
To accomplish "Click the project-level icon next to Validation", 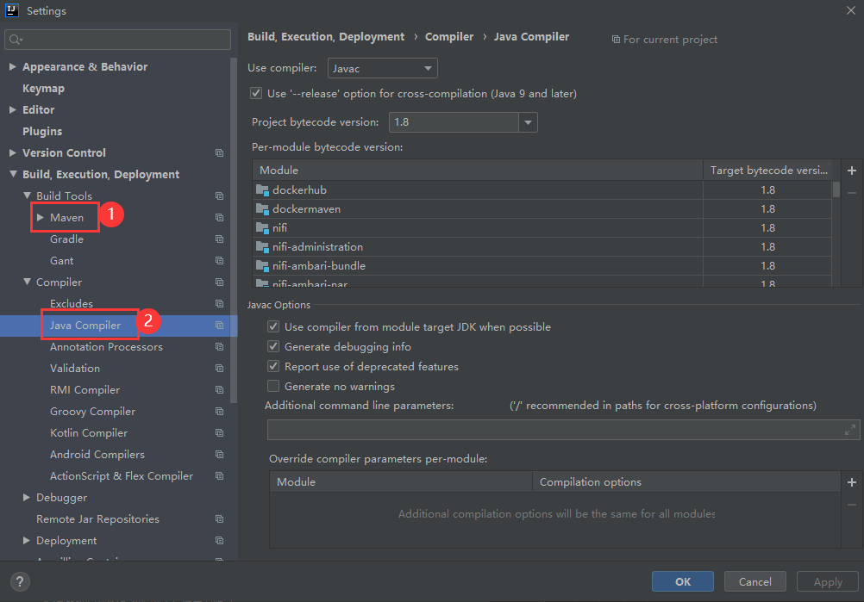I will pyautogui.click(x=219, y=368).
